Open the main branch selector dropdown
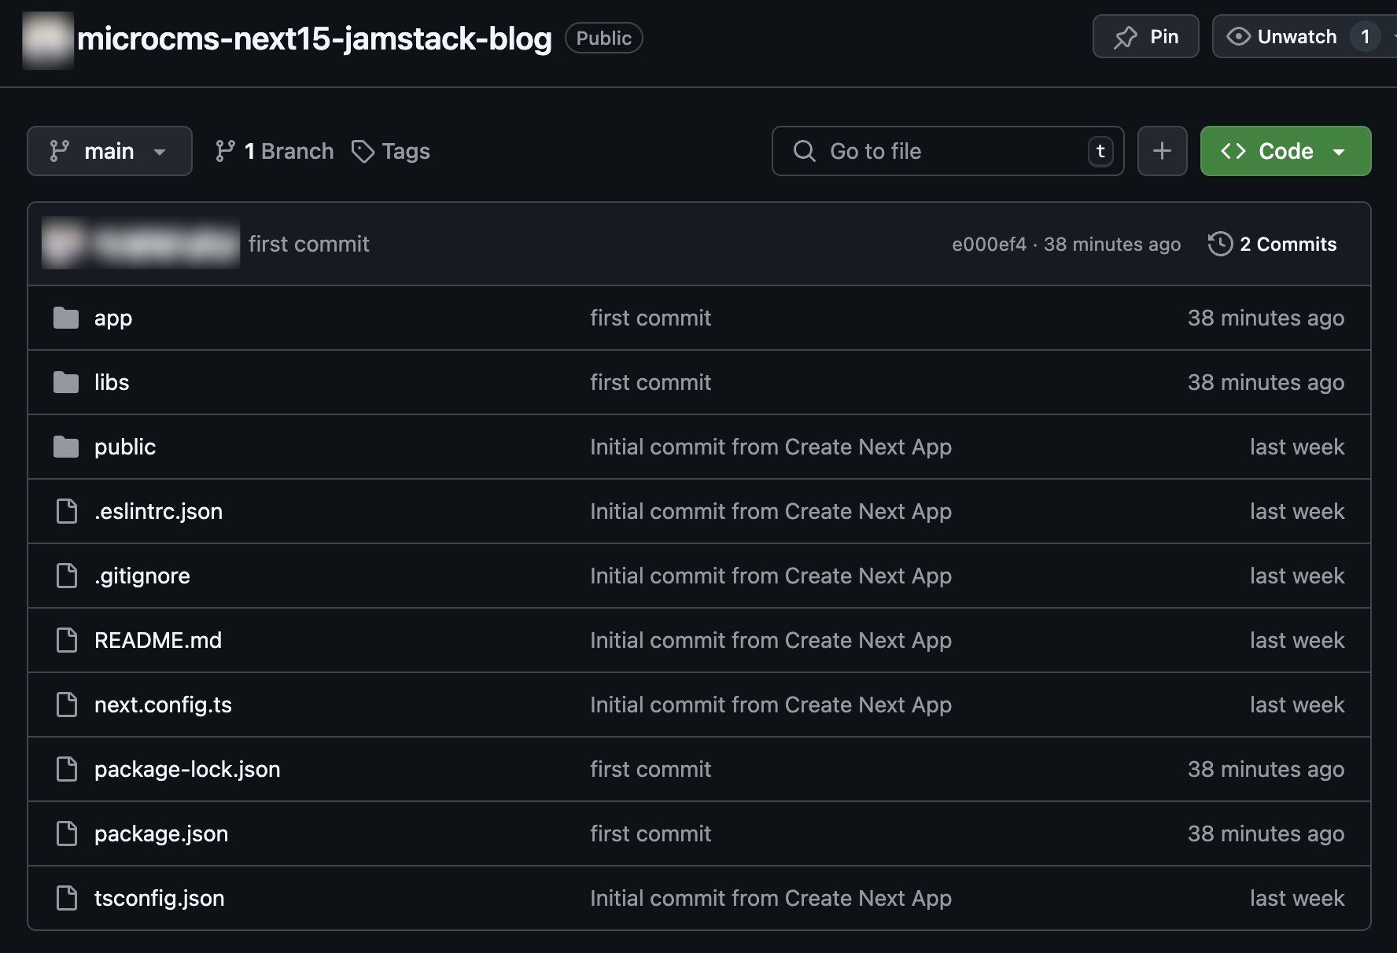Screen dimensions: 1397x953 [109, 151]
